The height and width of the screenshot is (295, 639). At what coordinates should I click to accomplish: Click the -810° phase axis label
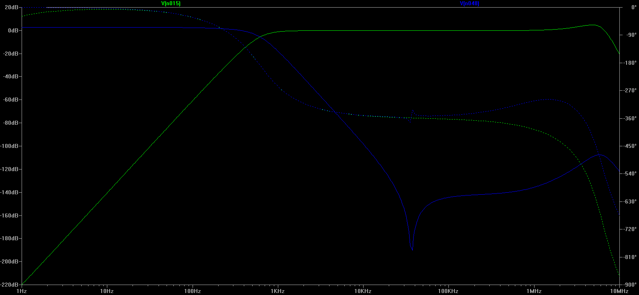click(x=630, y=257)
